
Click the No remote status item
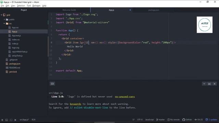173,120
